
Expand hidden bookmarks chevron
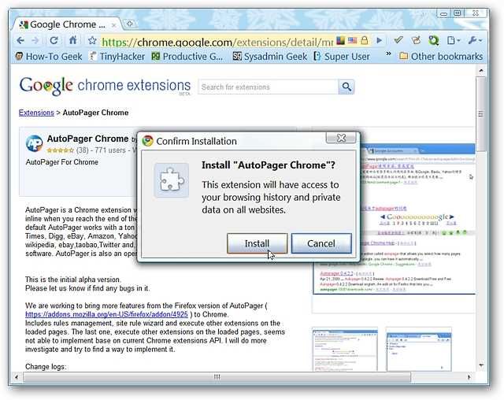tap(387, 56)
